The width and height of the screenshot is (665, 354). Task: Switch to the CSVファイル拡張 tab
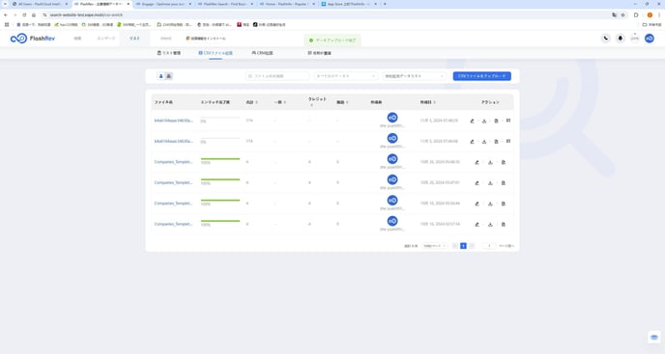(216, 53)
